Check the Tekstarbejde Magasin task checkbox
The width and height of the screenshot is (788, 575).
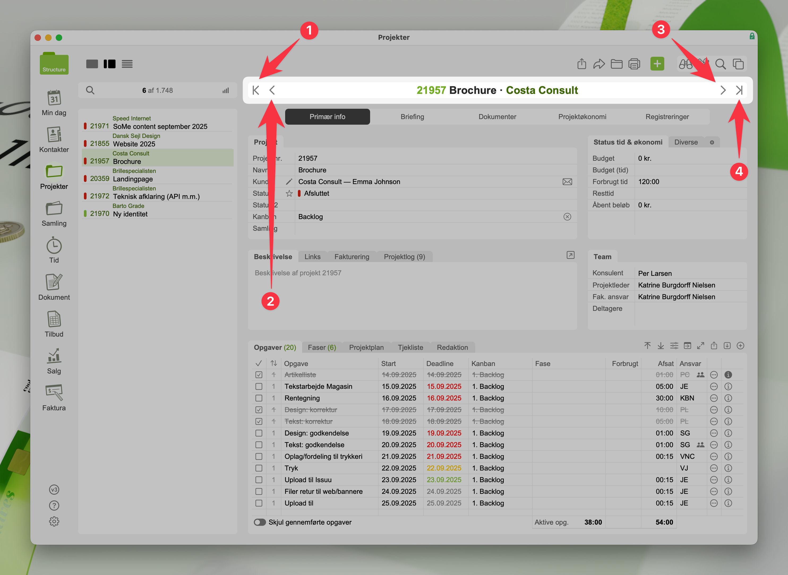pos(259,386)
